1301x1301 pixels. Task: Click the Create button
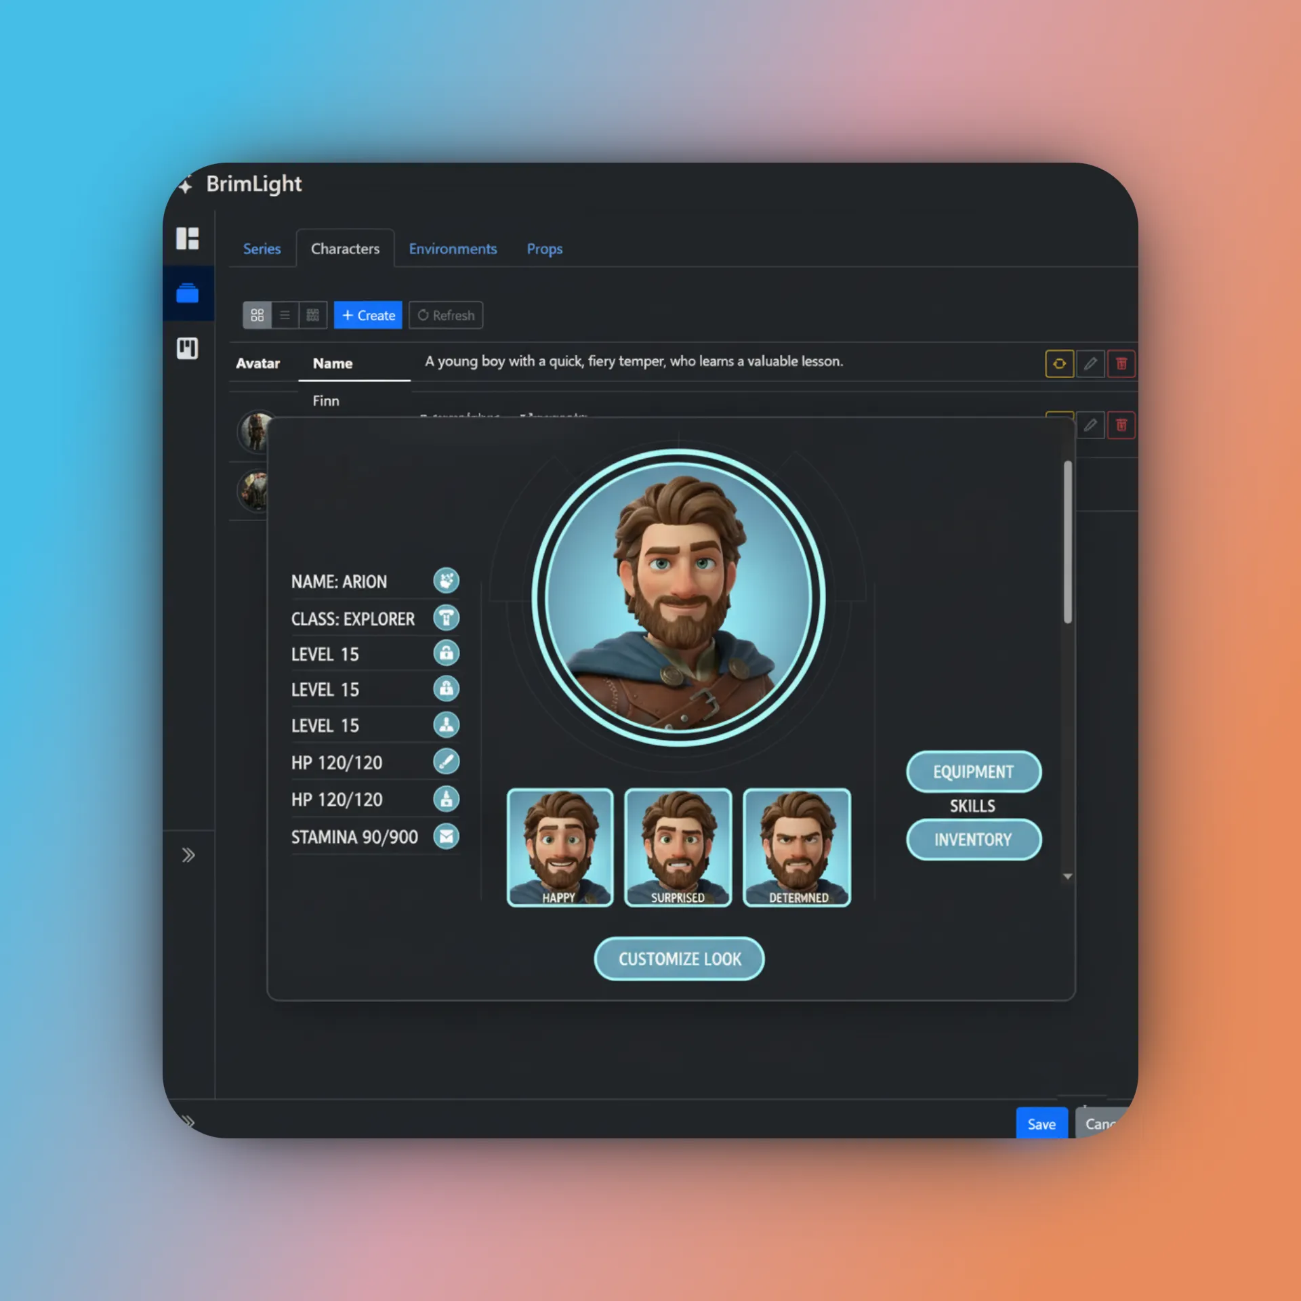[x=367, y=314]
